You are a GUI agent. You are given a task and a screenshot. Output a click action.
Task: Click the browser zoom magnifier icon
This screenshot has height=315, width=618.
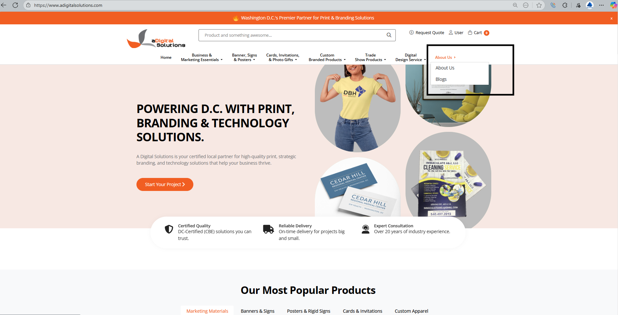click(515, 5)
